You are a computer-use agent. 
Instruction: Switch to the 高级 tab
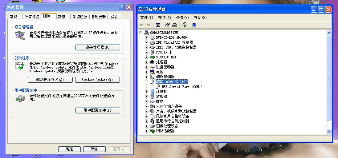[62, 17]
